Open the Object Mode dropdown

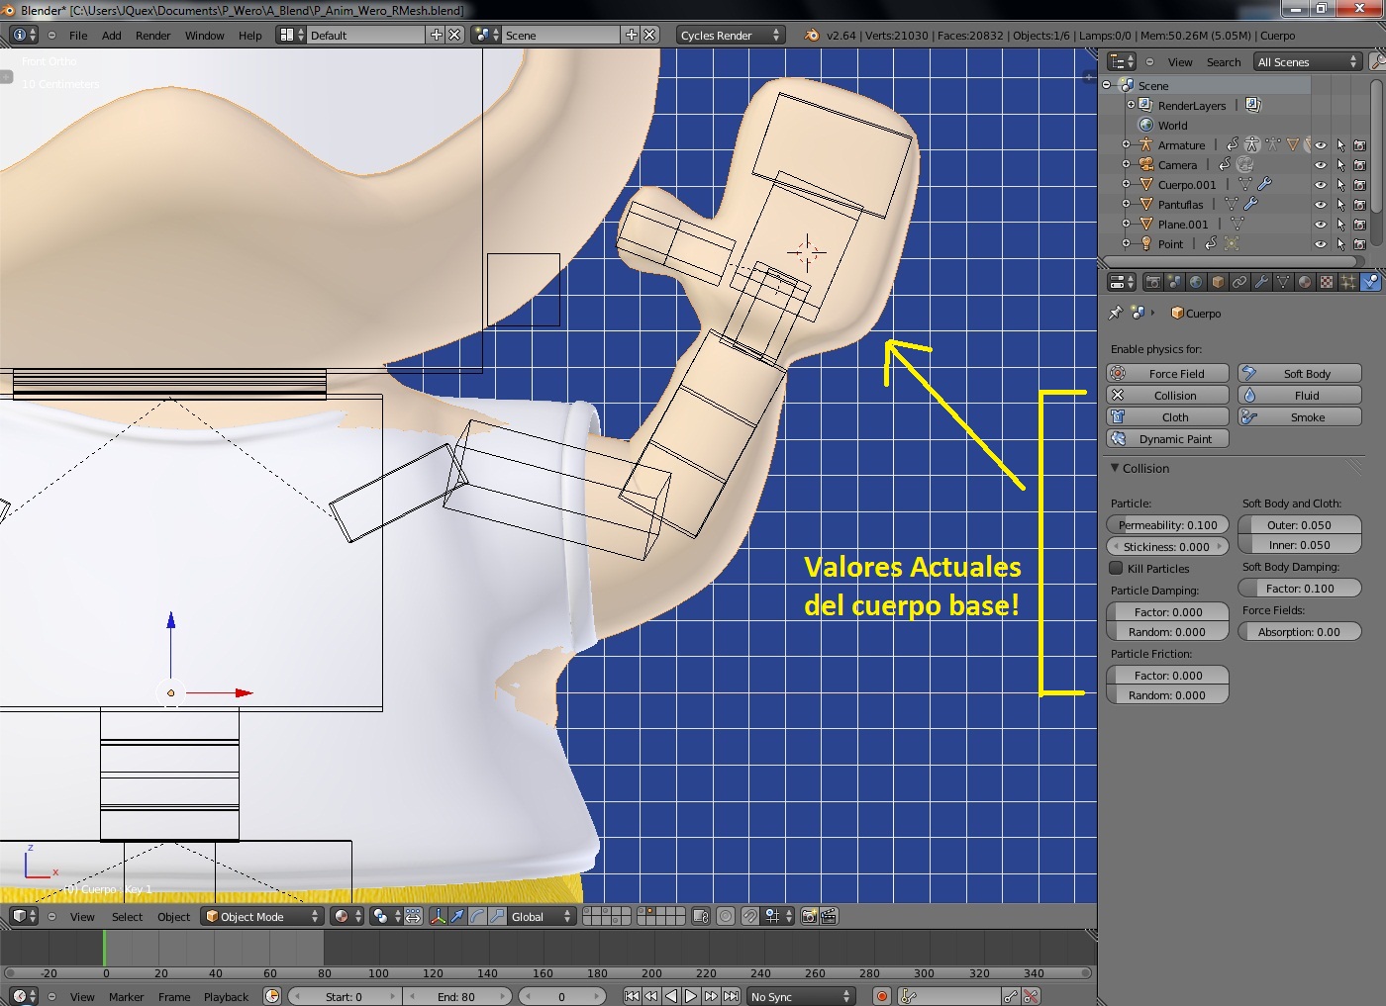[262, 917]
